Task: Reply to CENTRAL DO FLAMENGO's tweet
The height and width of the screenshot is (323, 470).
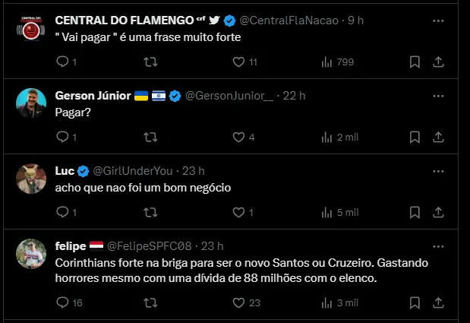Action: [62, 62]
